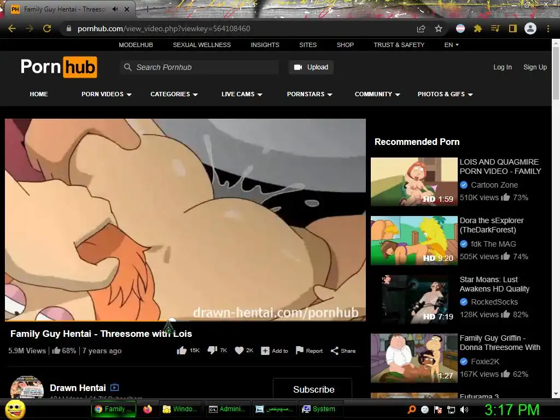Bookmark this page with the star icon

[439, 28]
